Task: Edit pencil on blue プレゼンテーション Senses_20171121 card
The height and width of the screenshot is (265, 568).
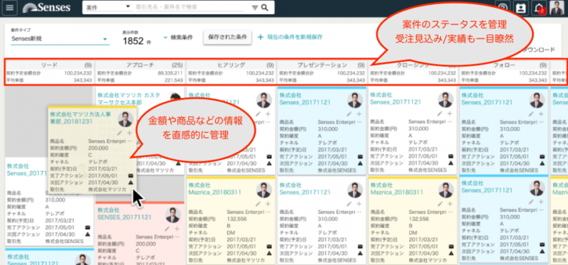Action: click(x=349, y=114)
